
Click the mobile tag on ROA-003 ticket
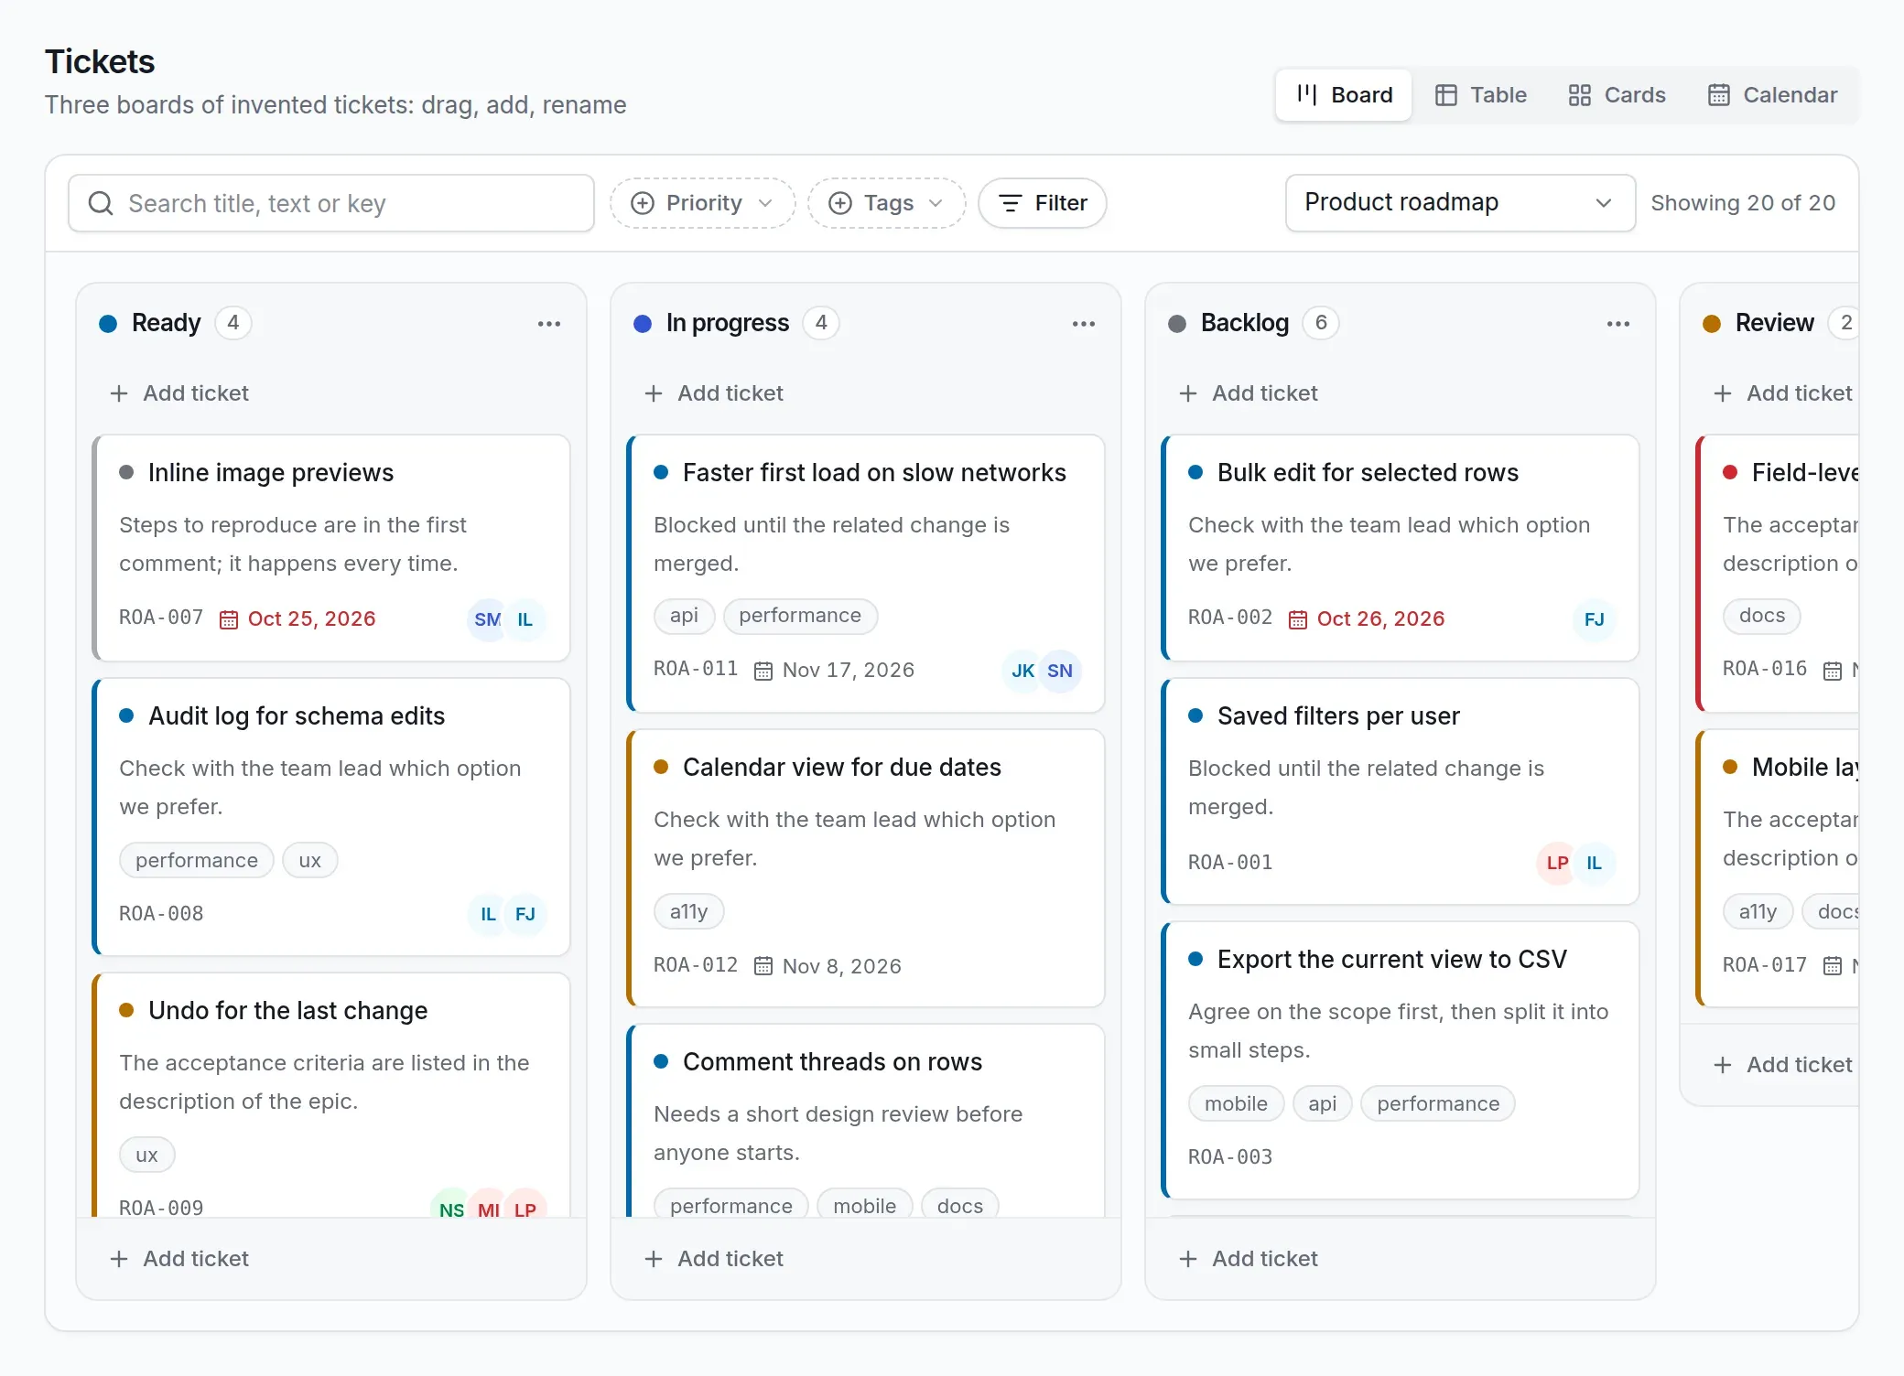[x=1236, y=1104]
